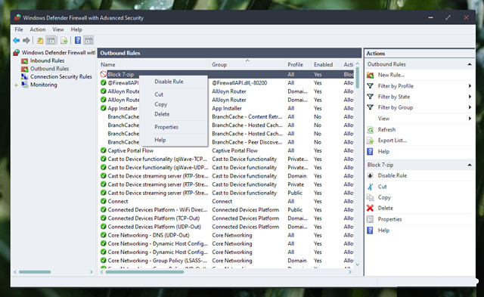Click the Properties icon in Actions pane
This screenshot has height=297, width=484.
click(370, 219)
